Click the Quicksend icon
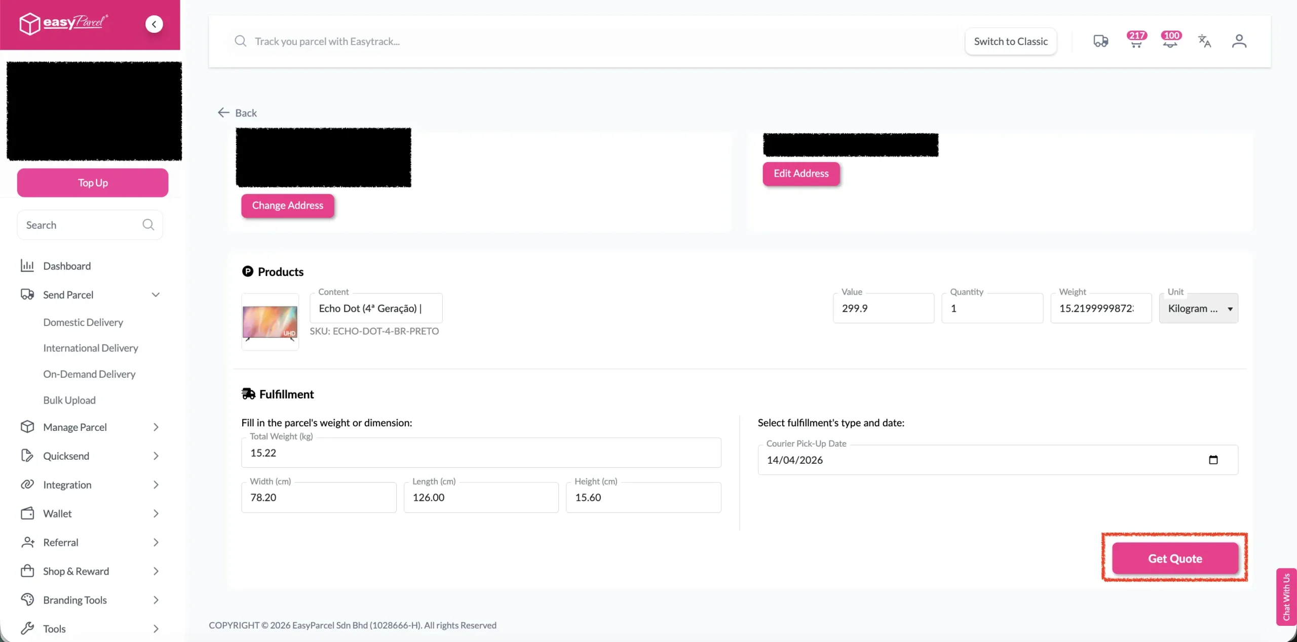The image size is (1297, 642). [x=27, y=456]
